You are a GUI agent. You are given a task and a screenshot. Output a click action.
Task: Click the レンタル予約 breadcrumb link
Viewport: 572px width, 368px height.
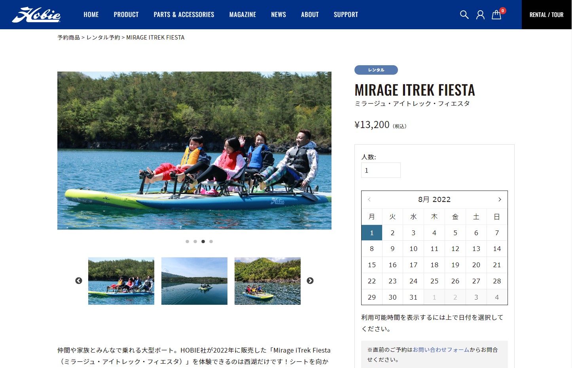point(103,38)
